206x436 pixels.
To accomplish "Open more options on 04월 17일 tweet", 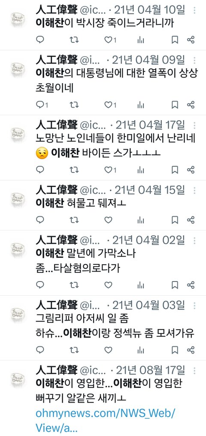I will click(194, 125).
